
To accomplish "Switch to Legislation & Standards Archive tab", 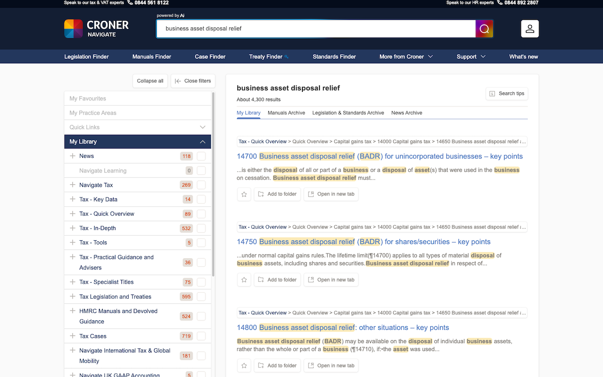I will pyautogui.click(x=348, y=113).
